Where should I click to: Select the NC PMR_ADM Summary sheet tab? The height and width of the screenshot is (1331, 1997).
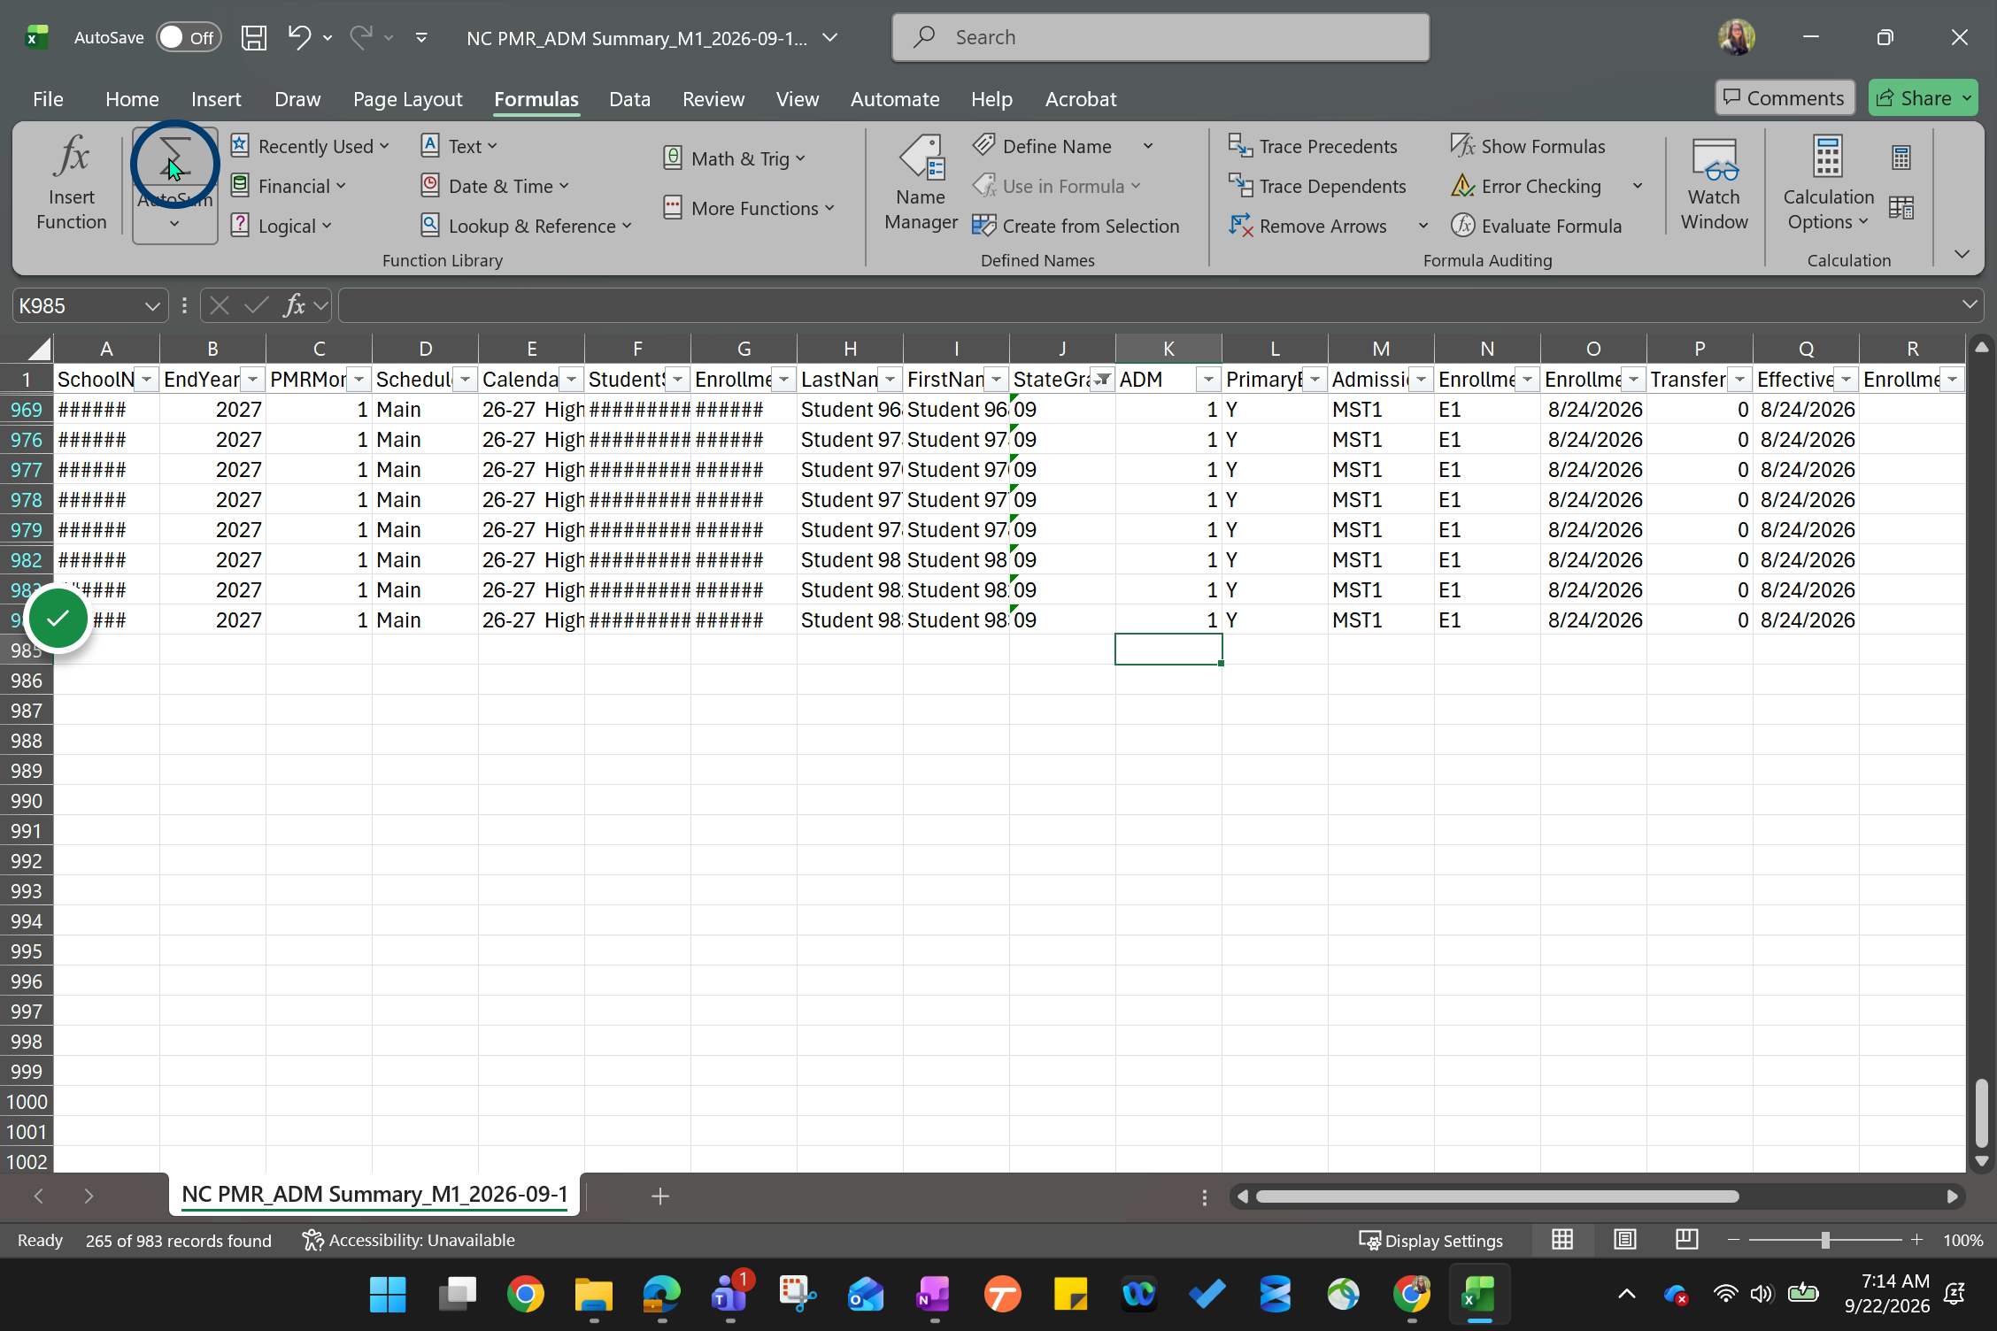click(374, 1195)
